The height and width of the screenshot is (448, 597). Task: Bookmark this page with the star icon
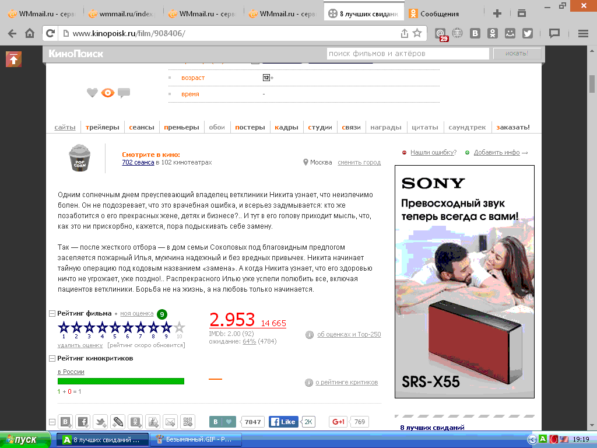coord(417,33)
